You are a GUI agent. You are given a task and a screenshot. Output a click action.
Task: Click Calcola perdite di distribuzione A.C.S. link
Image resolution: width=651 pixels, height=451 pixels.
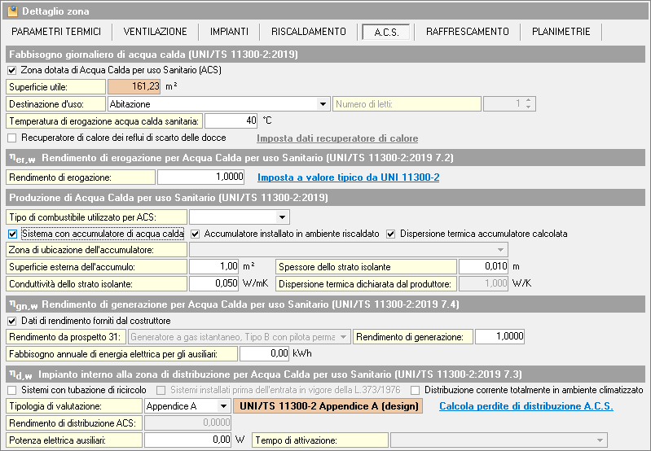526,406
